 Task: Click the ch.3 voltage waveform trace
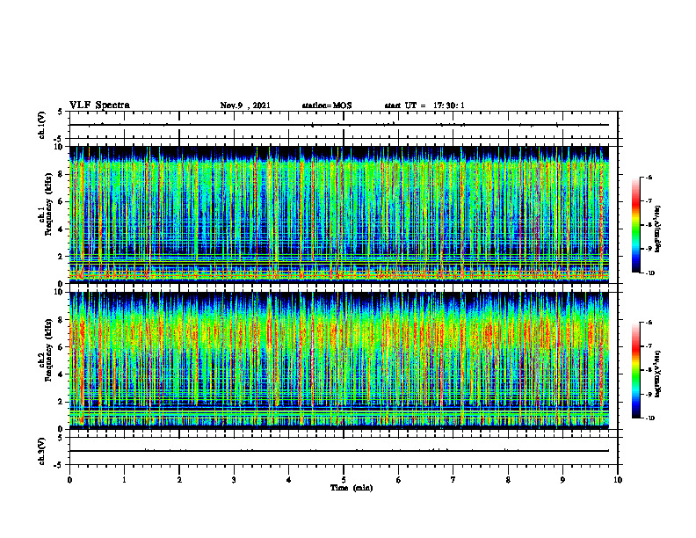339,451
